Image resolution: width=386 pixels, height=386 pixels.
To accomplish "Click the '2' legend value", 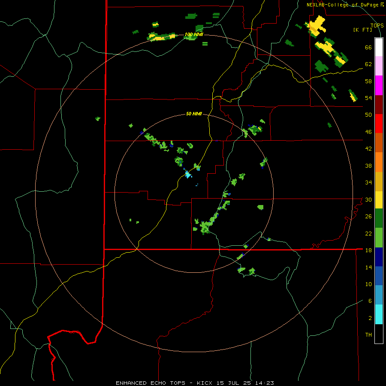I will coord(370,318).
